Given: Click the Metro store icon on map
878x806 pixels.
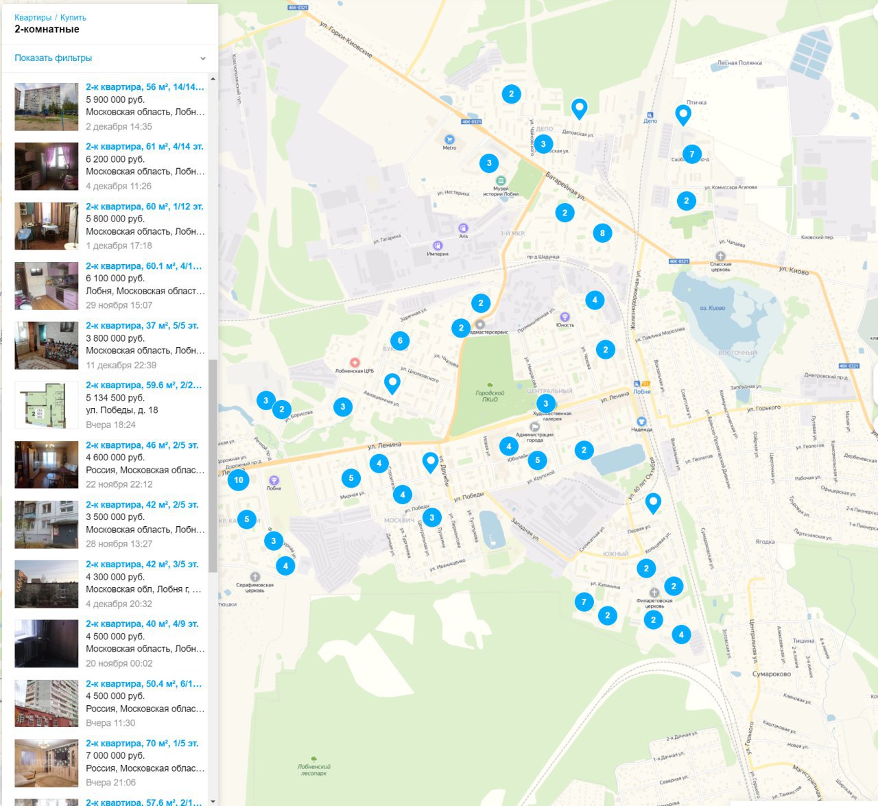Looking at the screenshot, I should tap(449, 140).
